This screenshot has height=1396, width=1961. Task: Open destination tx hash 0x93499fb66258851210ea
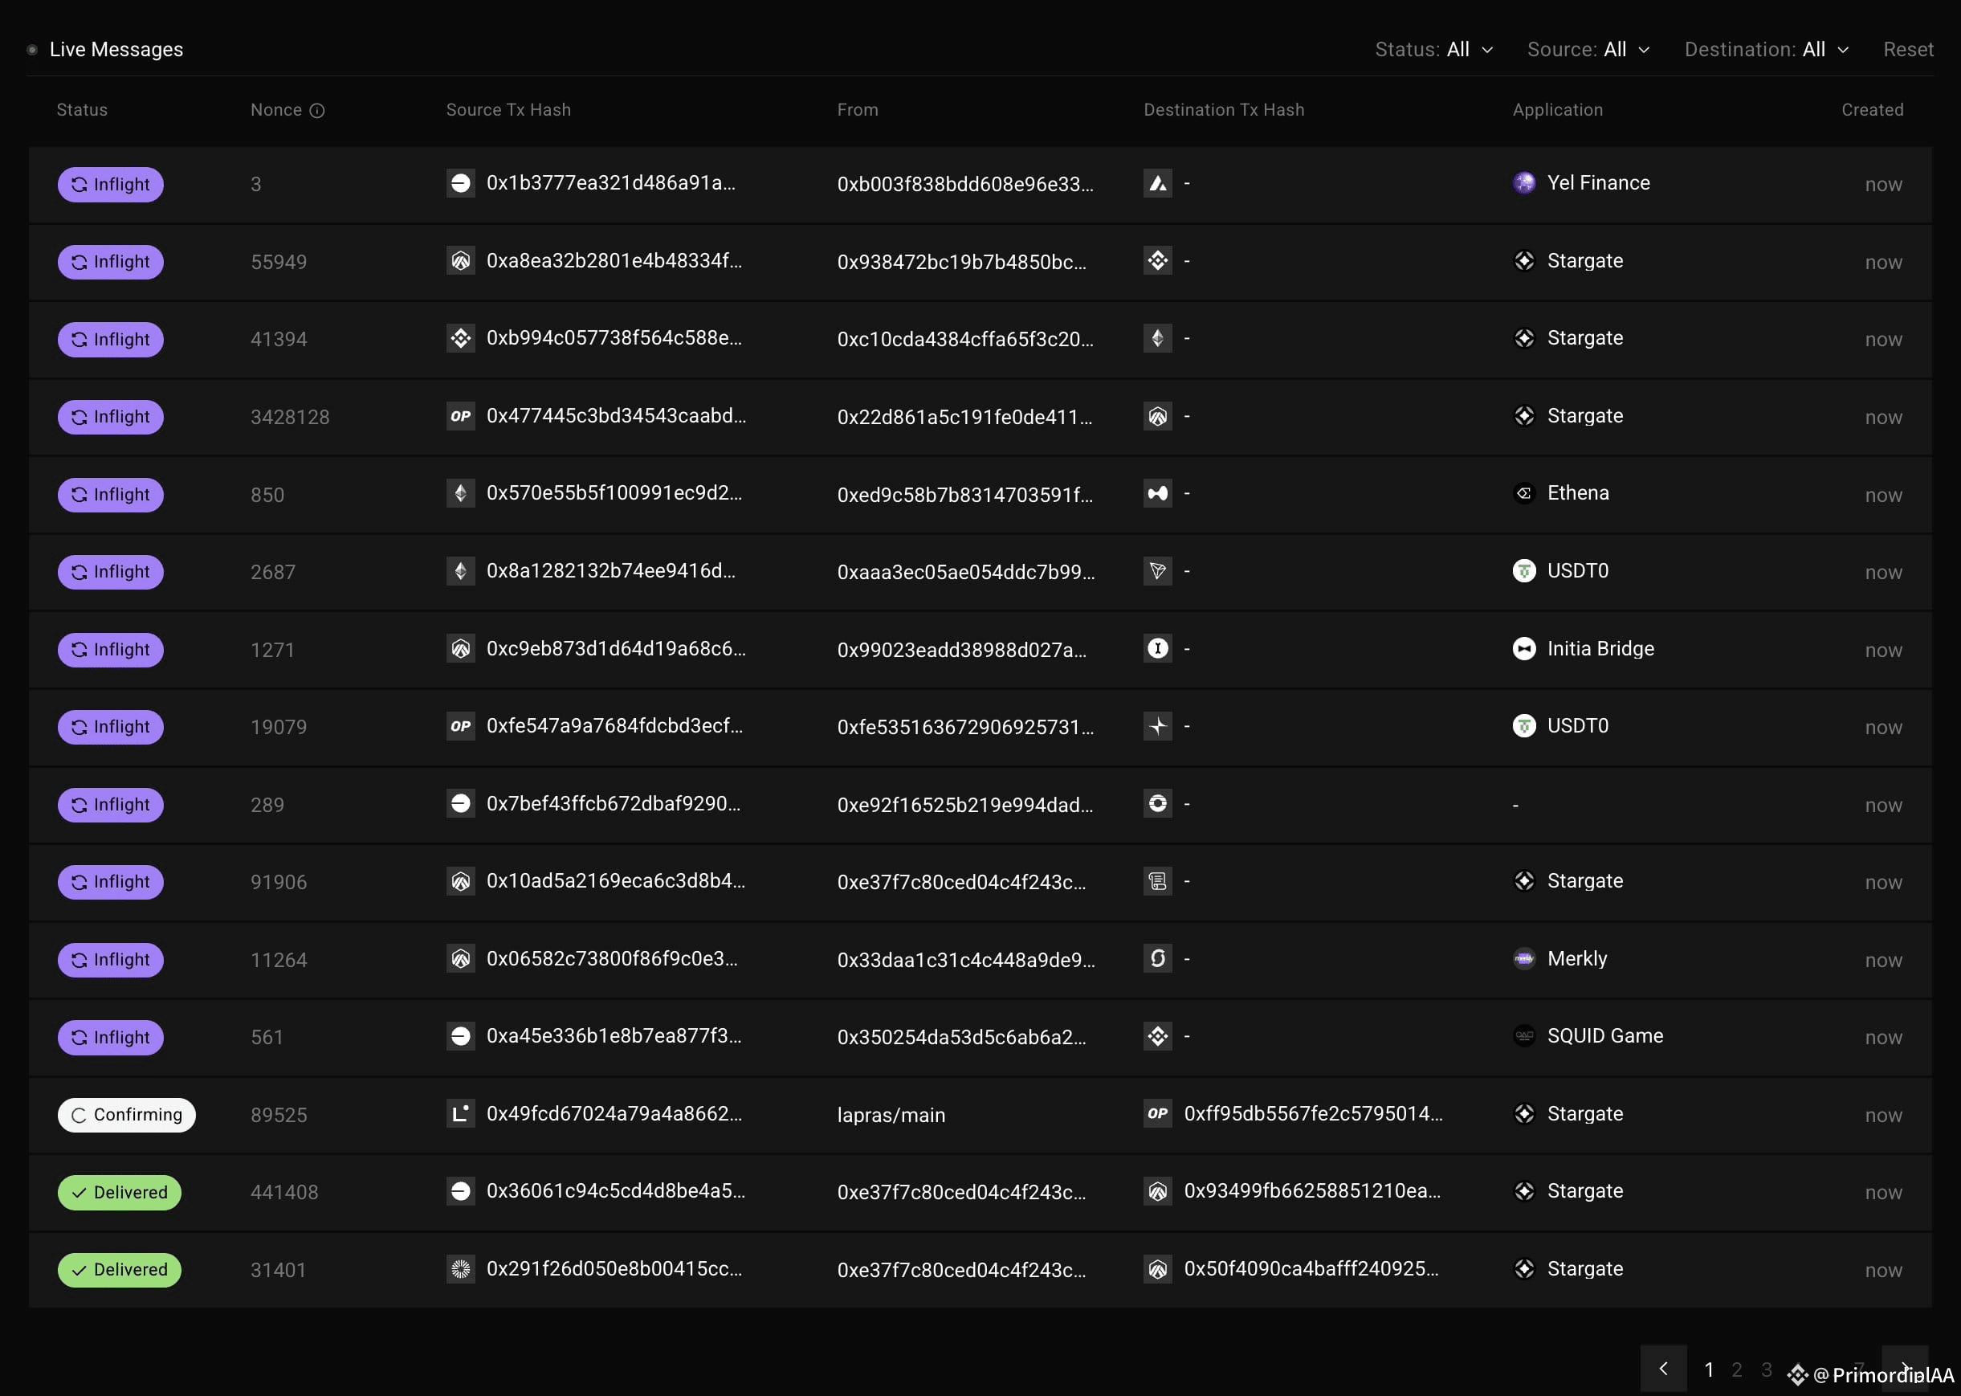(x=1312, y=1191)
